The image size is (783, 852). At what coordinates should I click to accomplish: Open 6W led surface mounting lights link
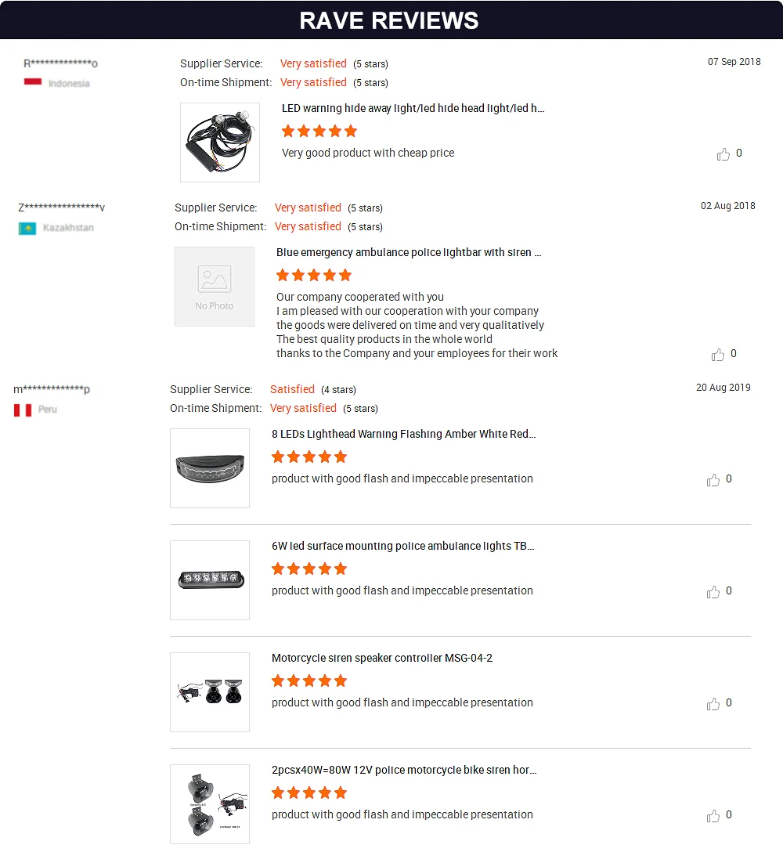click(403, 547)
